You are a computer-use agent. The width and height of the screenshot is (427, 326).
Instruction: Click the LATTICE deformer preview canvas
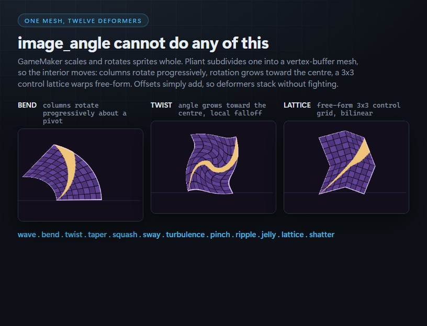tap(346, 167)
